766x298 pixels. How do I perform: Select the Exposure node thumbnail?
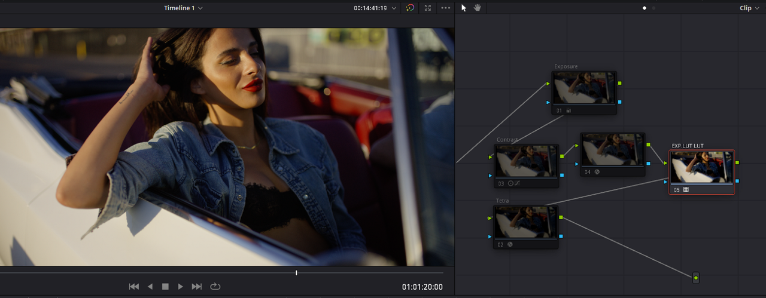pos(584,88)
